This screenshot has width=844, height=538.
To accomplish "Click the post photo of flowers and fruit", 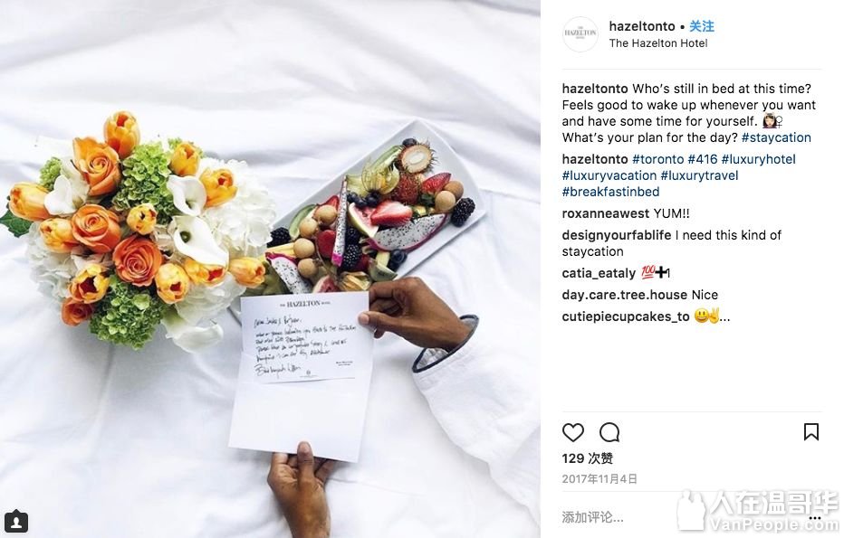I will 270,269.
